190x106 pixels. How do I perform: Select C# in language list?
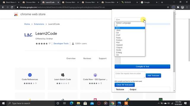(130, 33)
